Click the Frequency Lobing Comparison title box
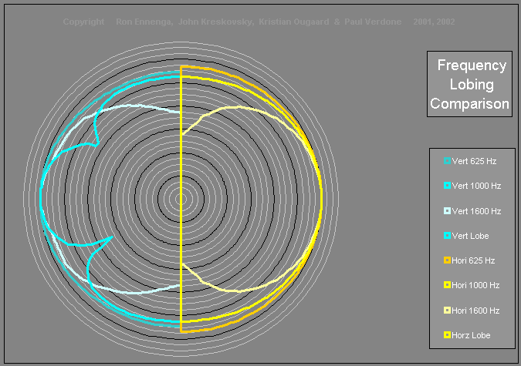The width and height of the screenshot is (521, 366). point(469,84)
